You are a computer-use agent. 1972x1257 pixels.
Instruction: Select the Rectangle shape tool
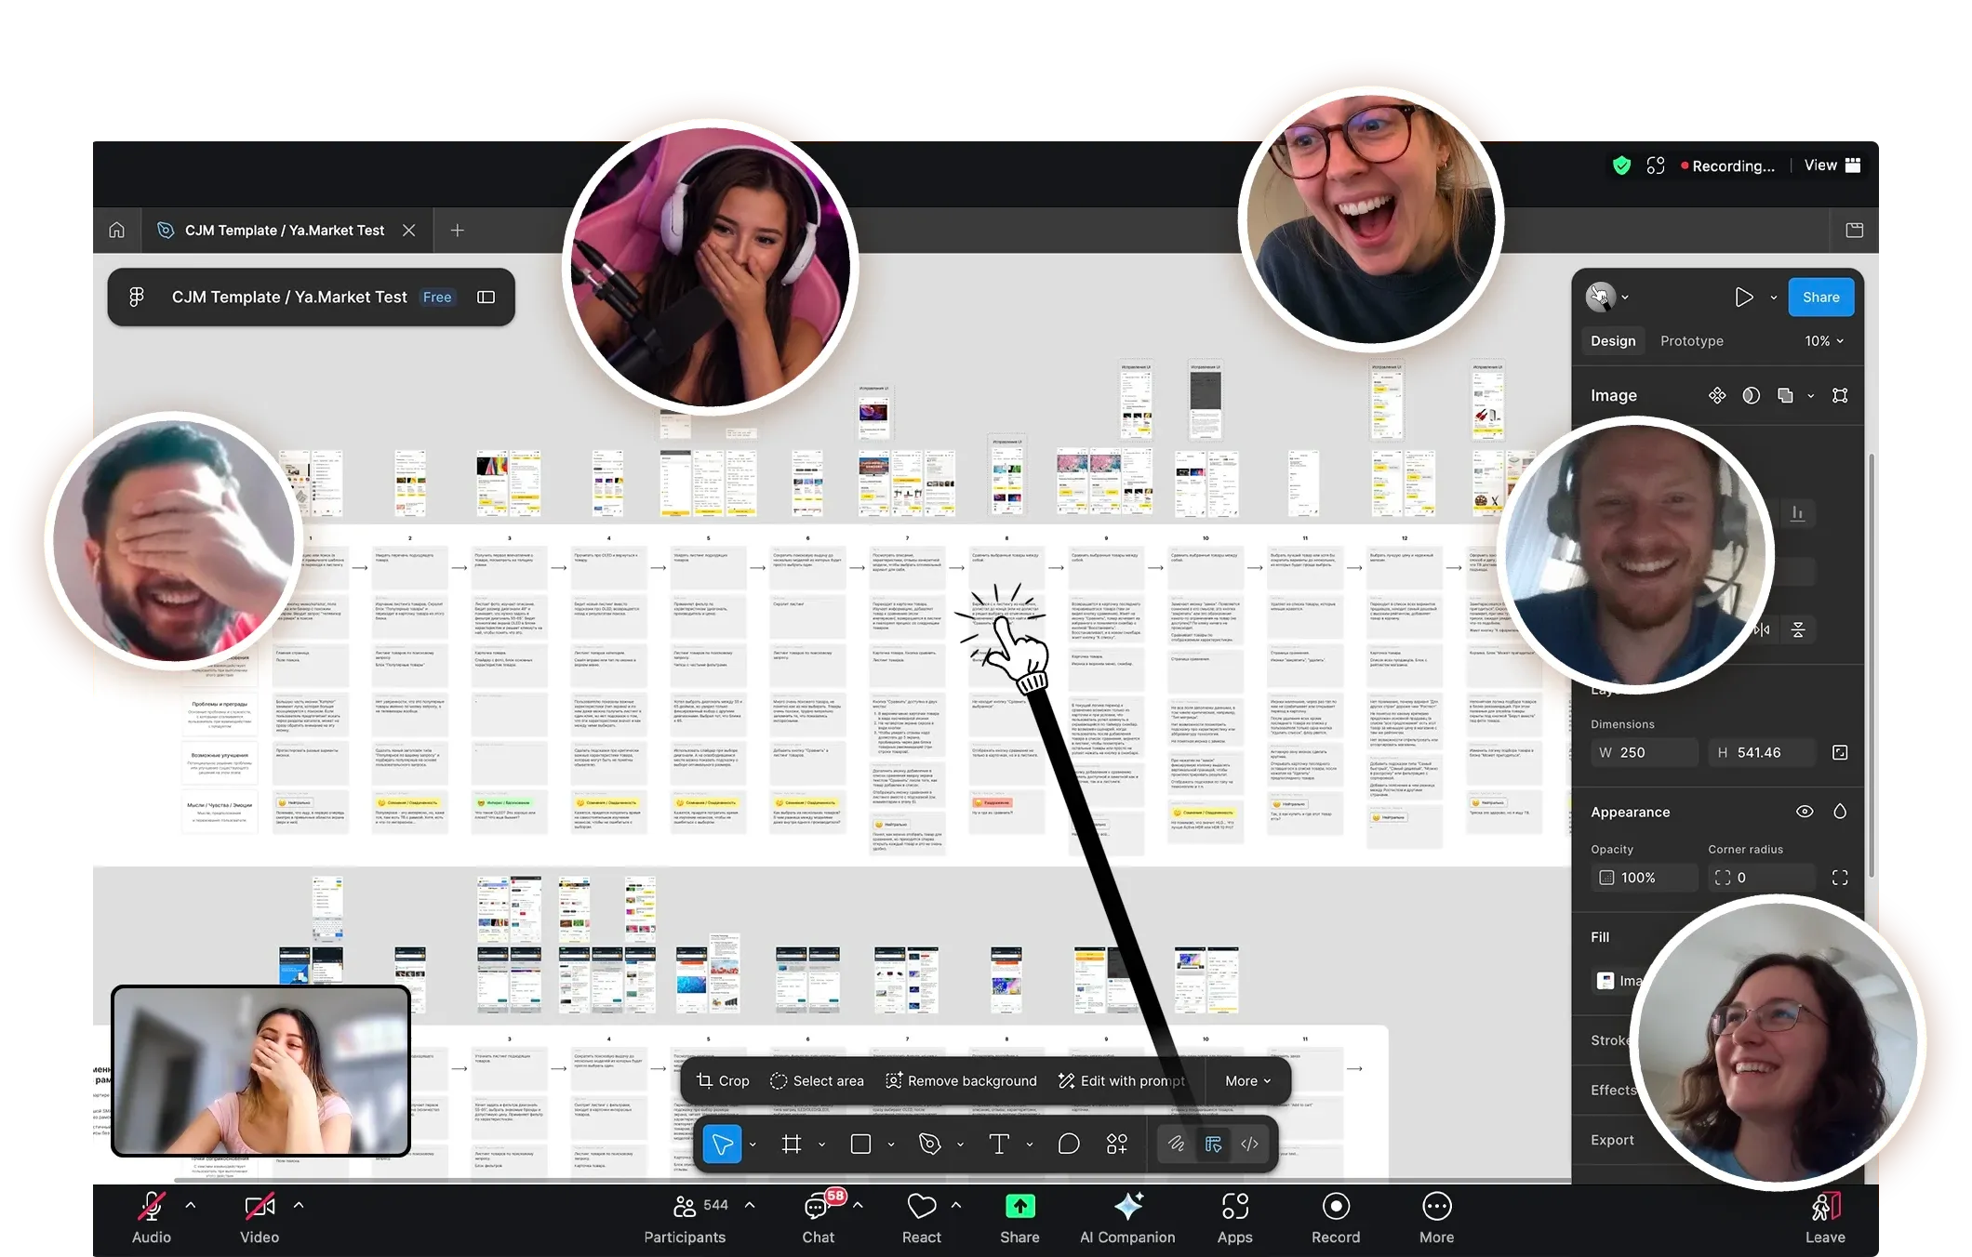[x=860, y=1144]
